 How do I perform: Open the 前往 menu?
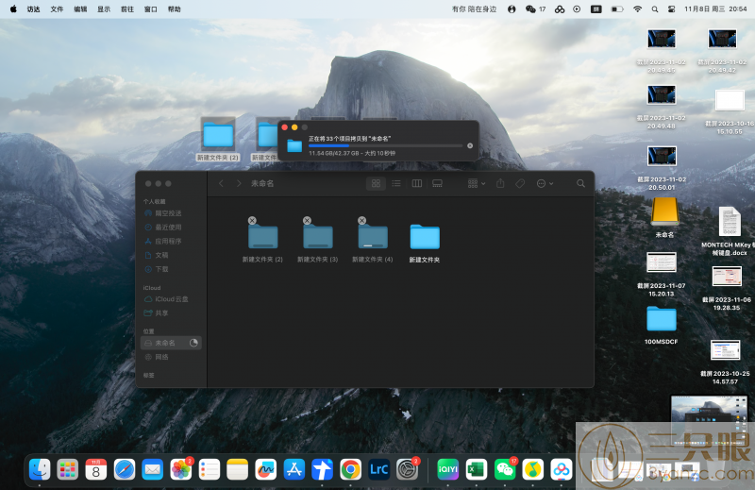pyautogui.click(x=127, y=9)
